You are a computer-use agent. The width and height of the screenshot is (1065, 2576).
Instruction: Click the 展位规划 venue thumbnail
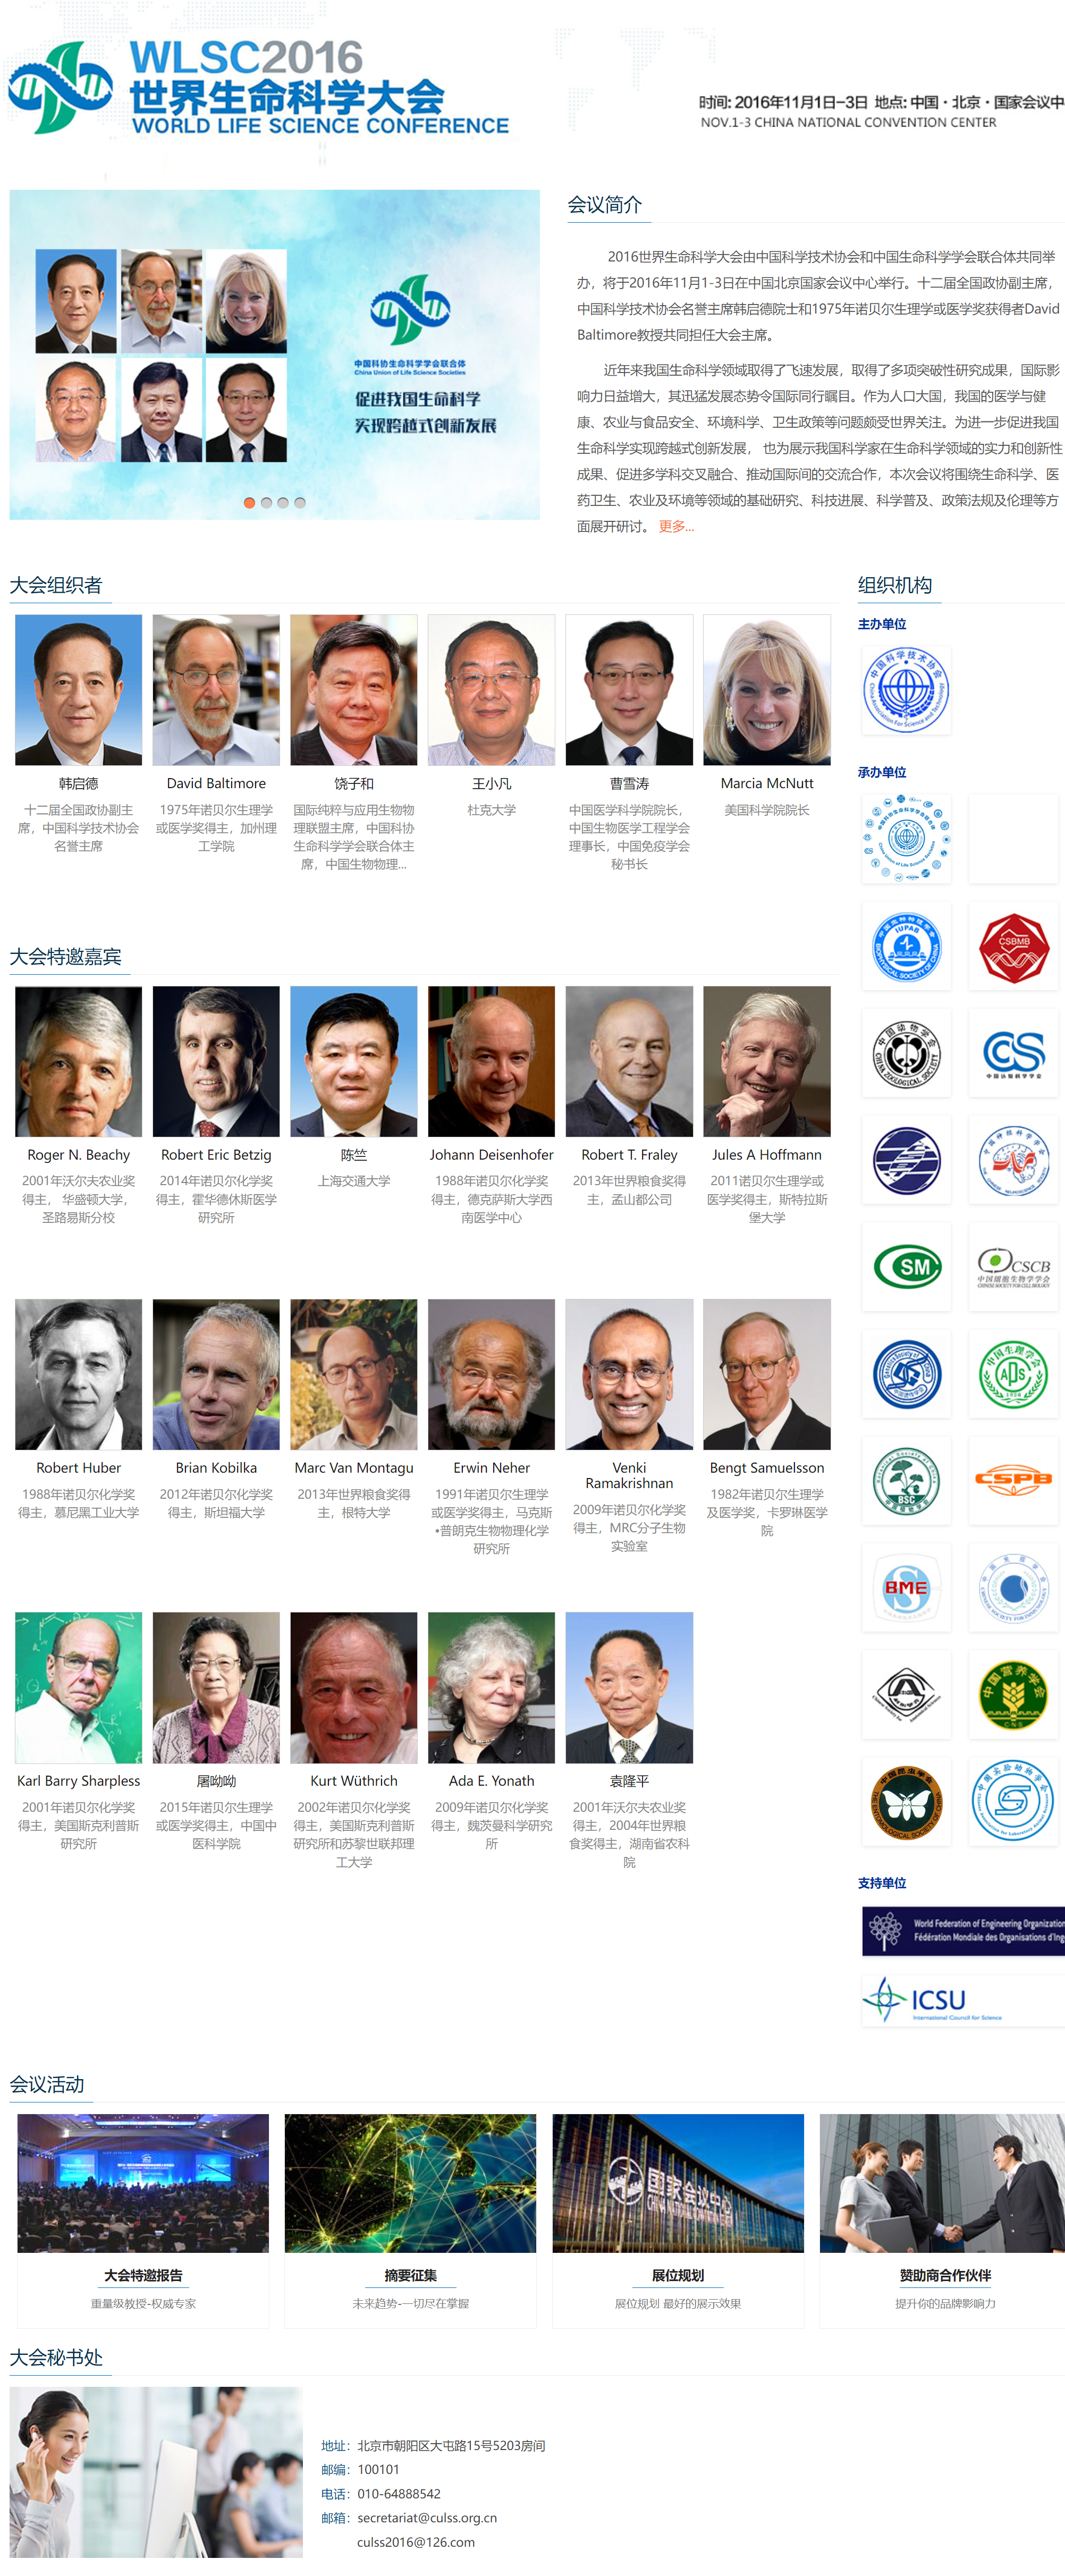pyautogui.click(x=678, y=2182)
